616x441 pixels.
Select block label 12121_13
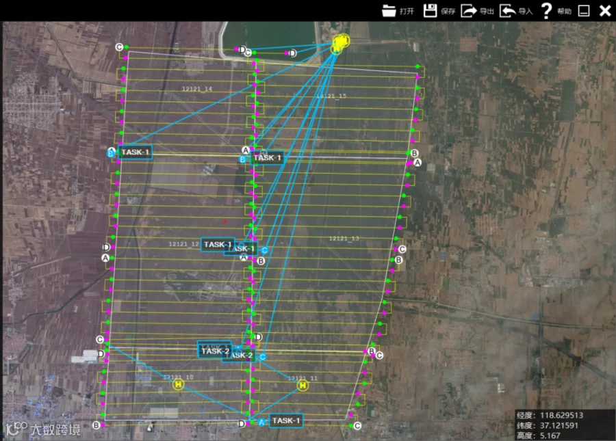pyautogui.click(x=344, y=239)
